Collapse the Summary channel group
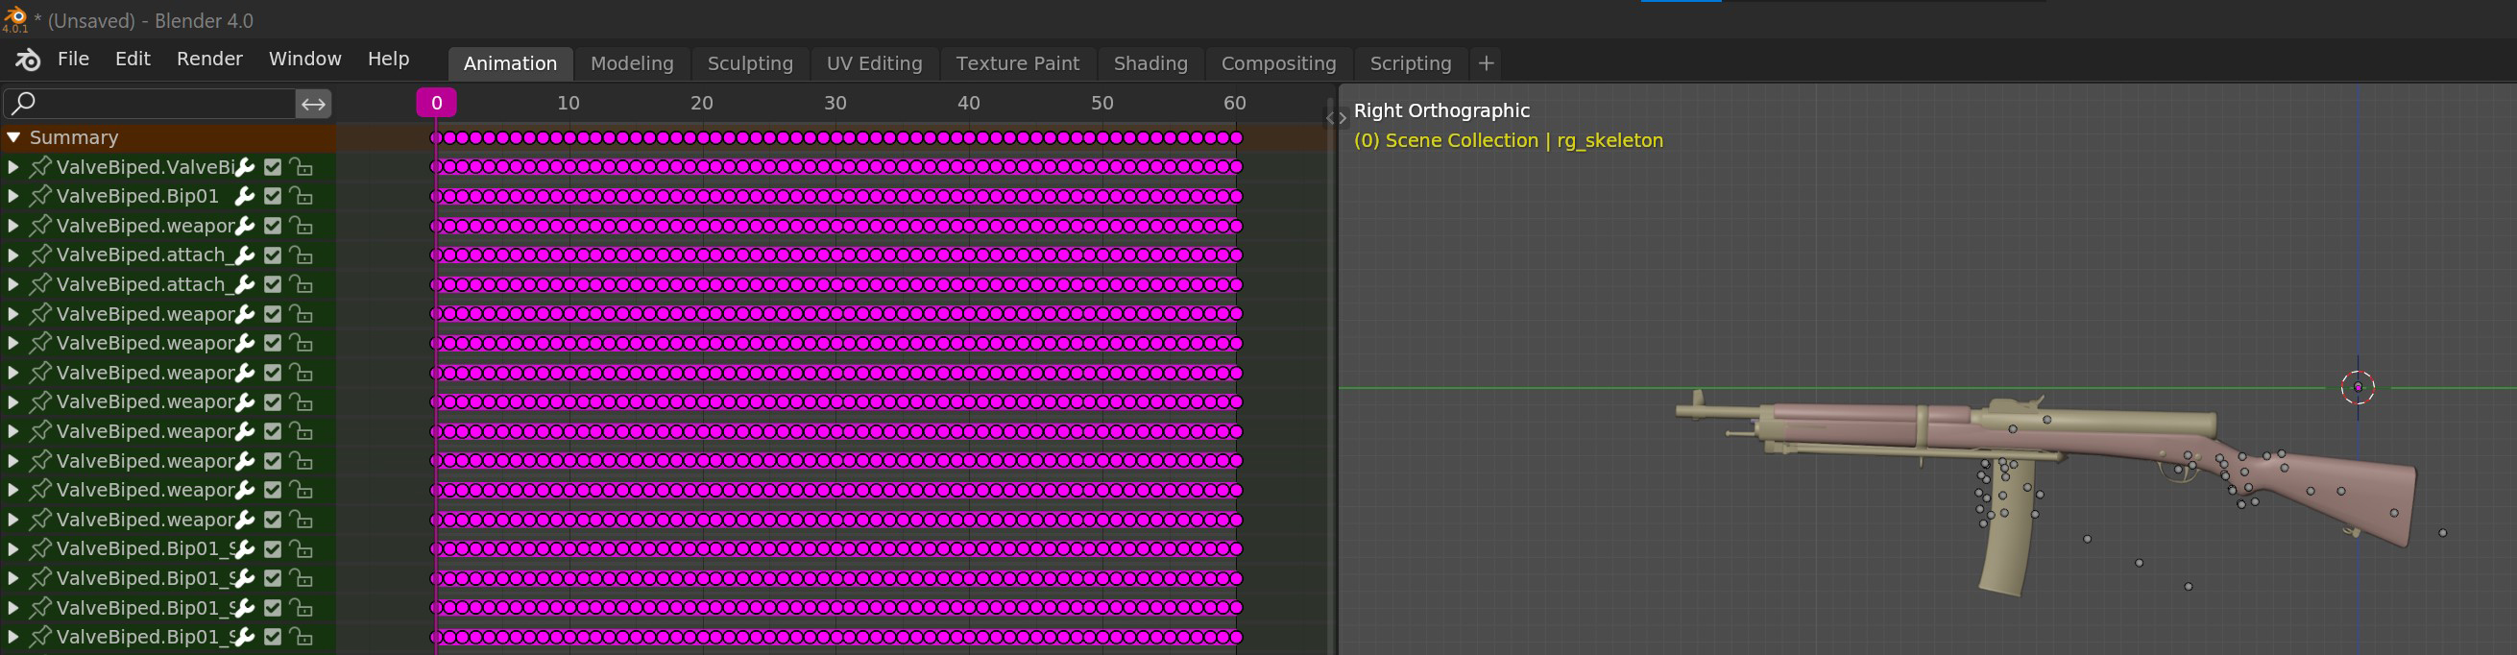The height and width of the screenshot is (655, 2517). pos(13,138)
